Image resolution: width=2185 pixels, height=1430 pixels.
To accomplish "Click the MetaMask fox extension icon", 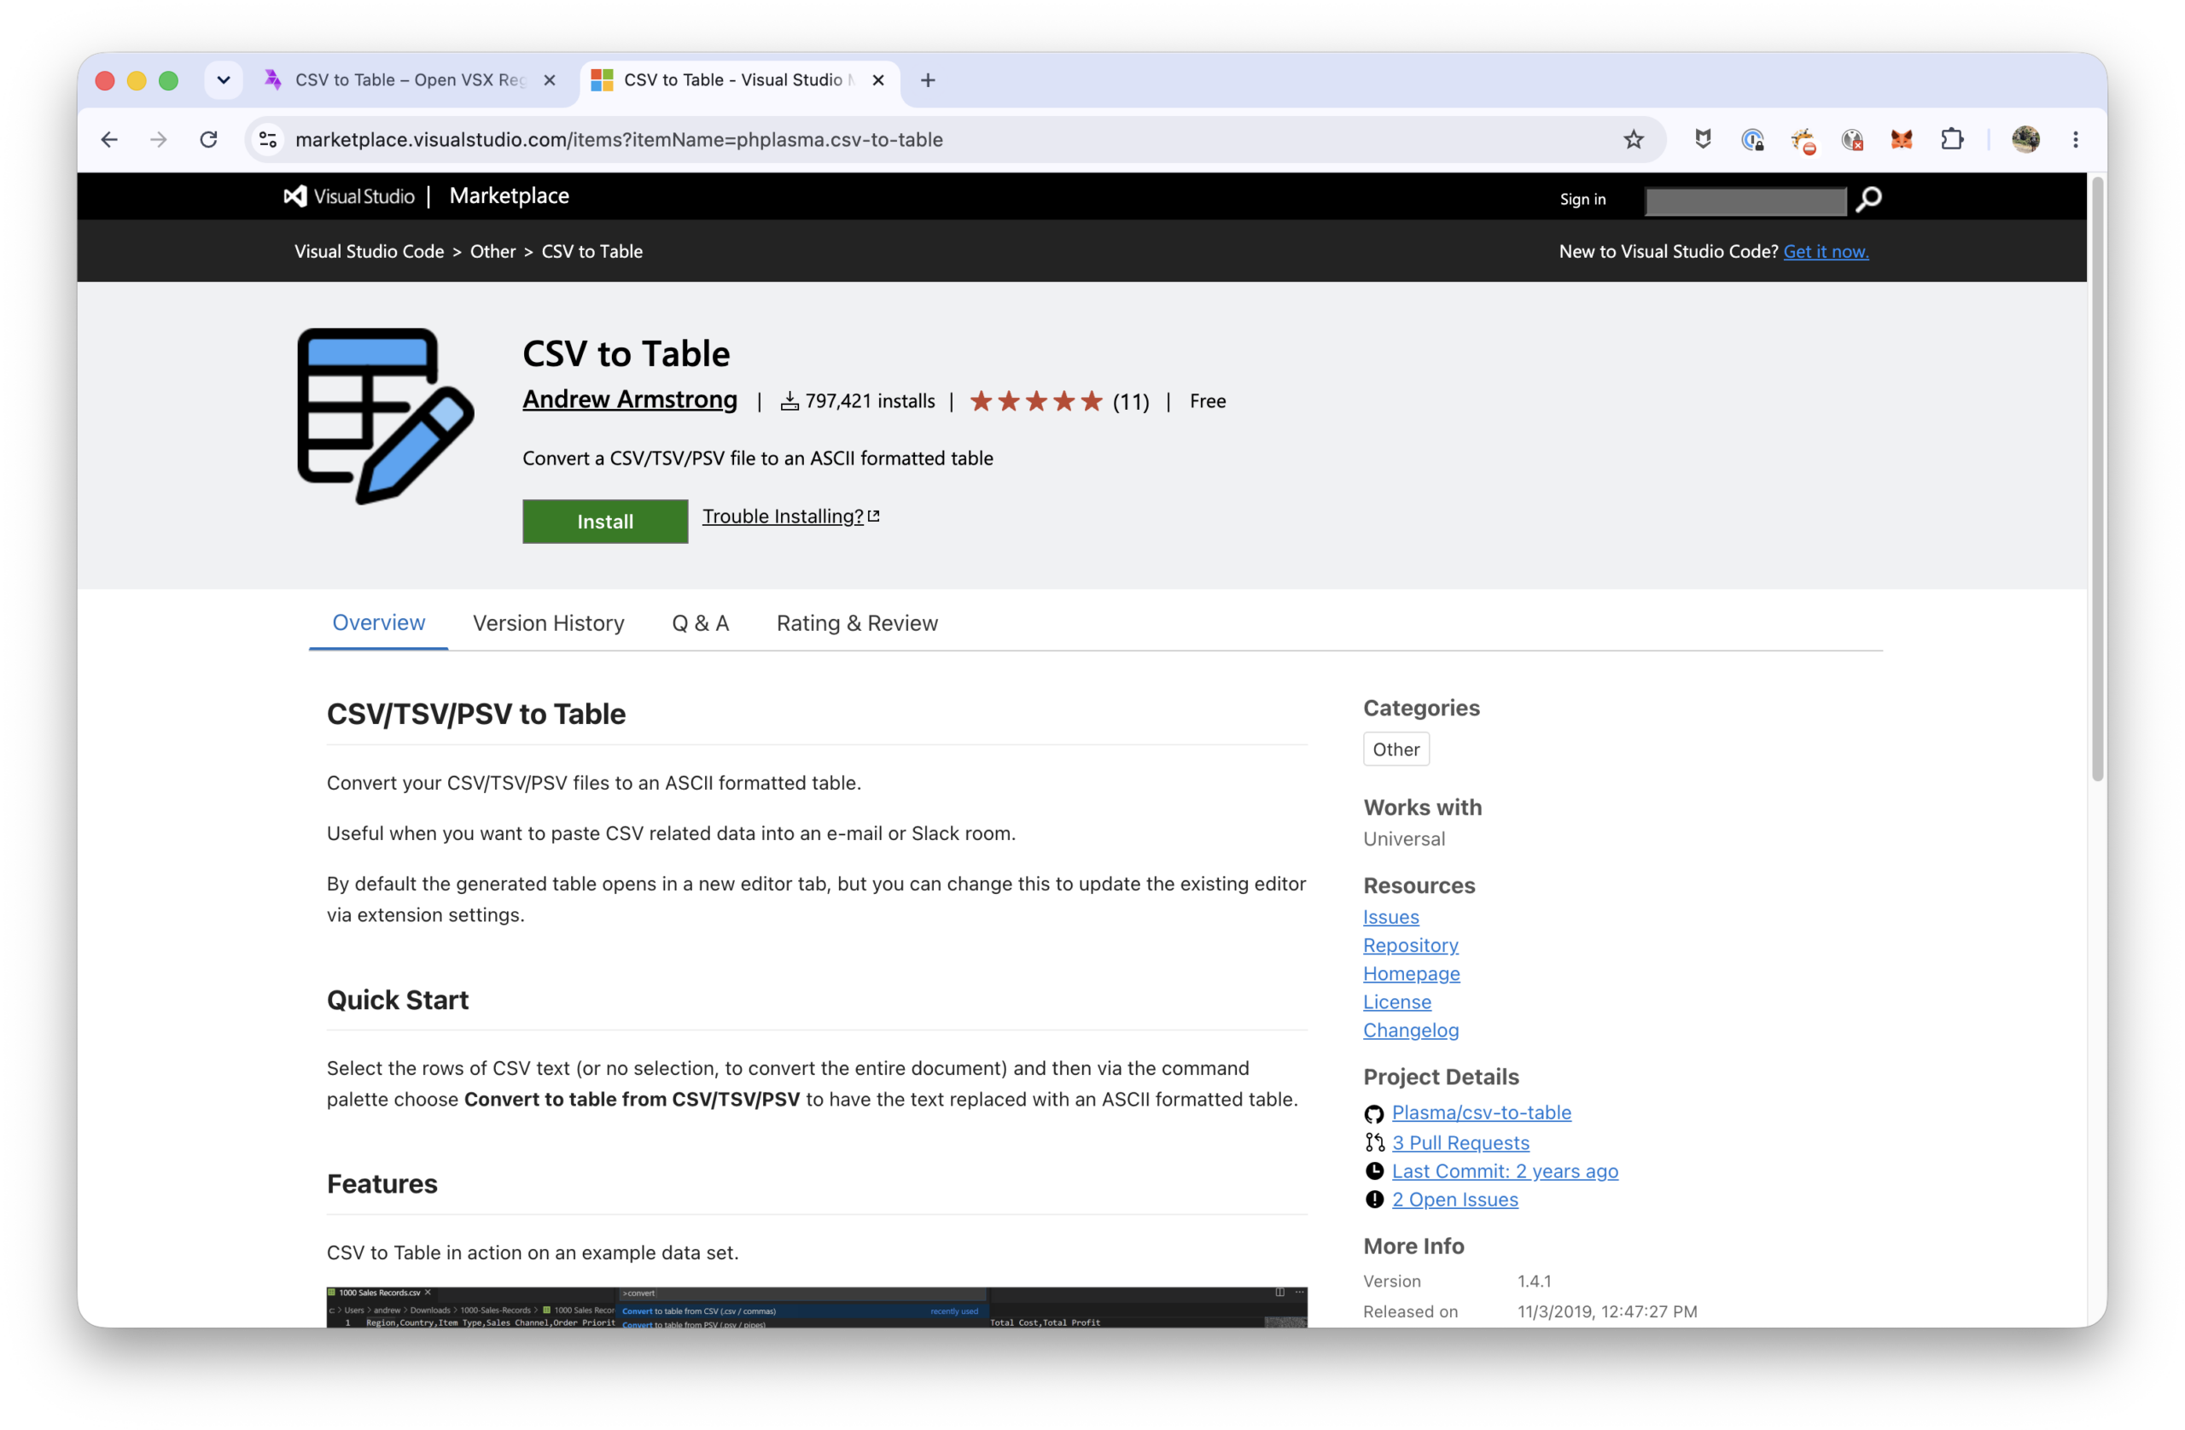I will tap(1902, 140).
